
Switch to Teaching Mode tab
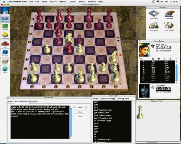(123, 99)
